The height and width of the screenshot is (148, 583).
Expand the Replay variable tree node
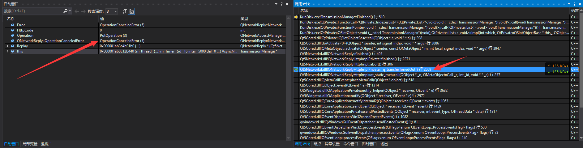8,46
